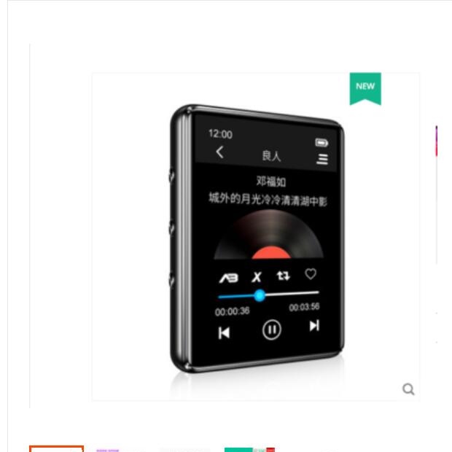This screenshot has width=452, height=452.
Task: Click the green NEW ribbon badge
Action: click(365, 89)
